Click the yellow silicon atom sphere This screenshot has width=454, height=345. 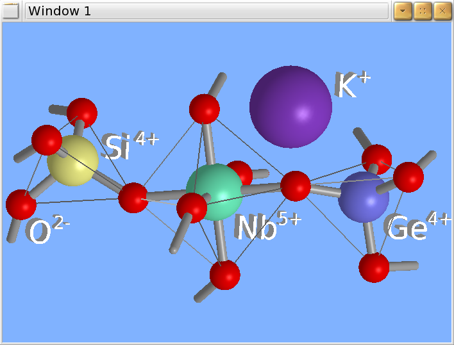72,161
